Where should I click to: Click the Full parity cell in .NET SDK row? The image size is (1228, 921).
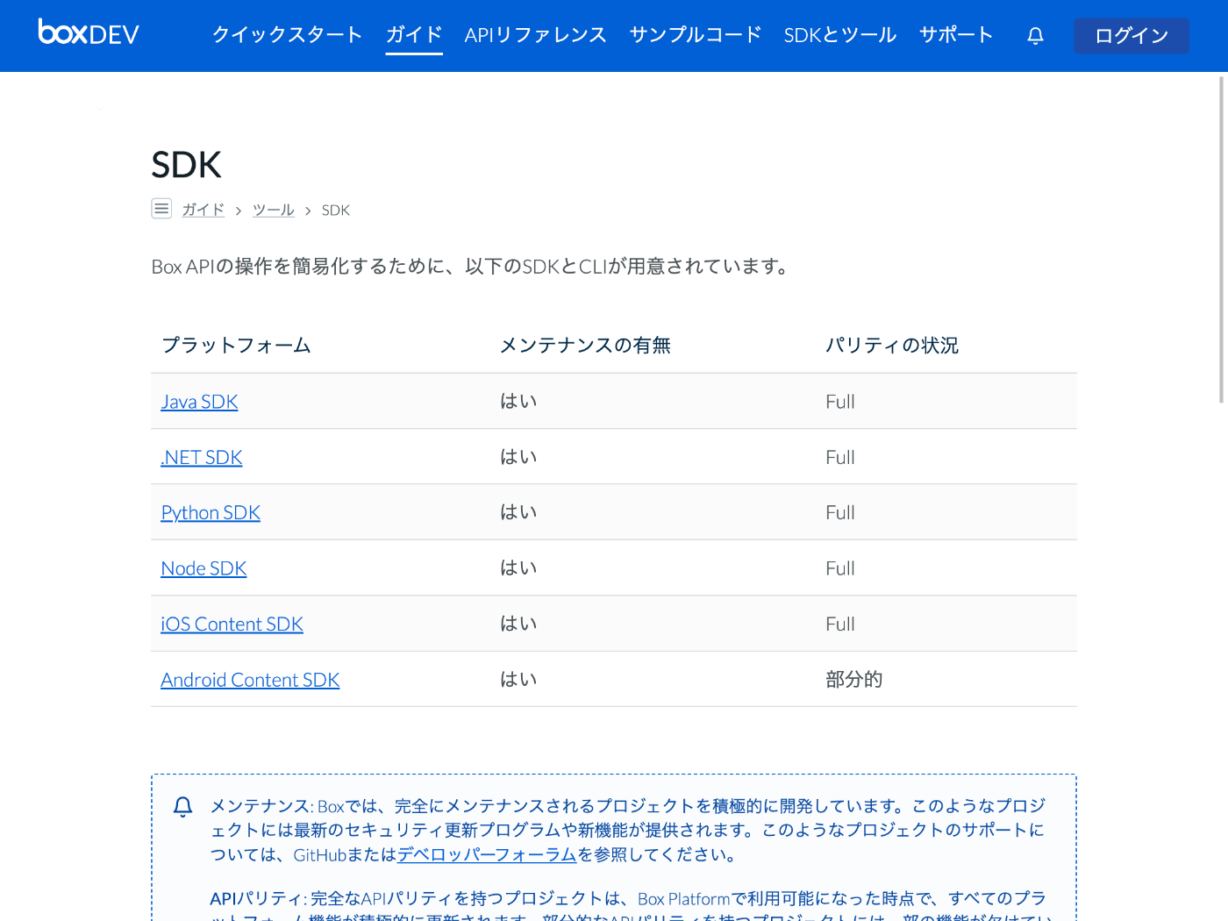tap(840, 457)
